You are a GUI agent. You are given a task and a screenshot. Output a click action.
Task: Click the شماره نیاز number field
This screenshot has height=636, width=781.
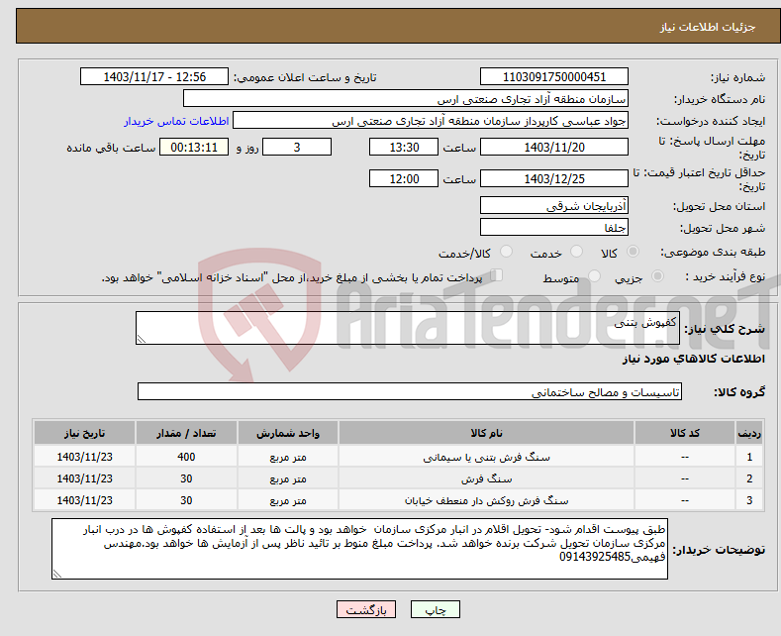(x=554, y=76)
